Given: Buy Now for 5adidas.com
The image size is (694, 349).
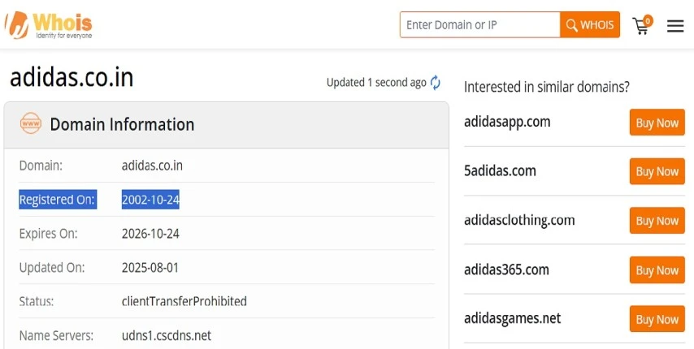Looking at the screenshot, I should click(657, 171).
